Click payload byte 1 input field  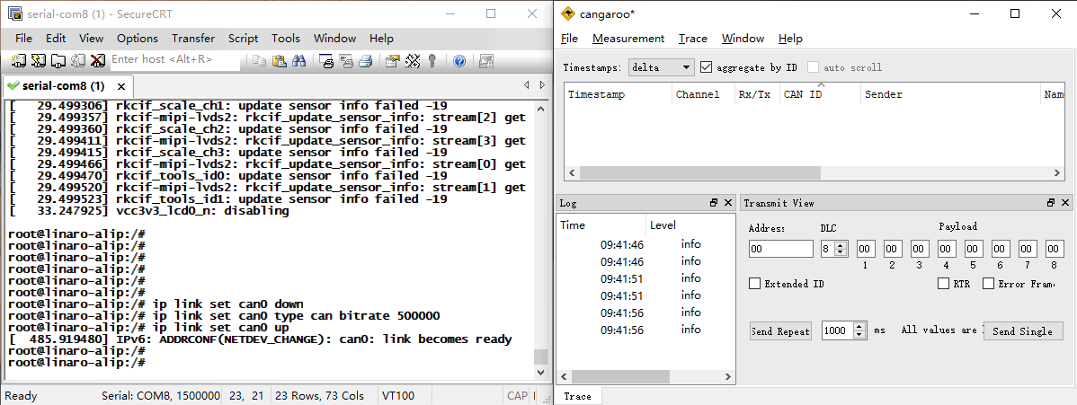[x=866, y=249]
